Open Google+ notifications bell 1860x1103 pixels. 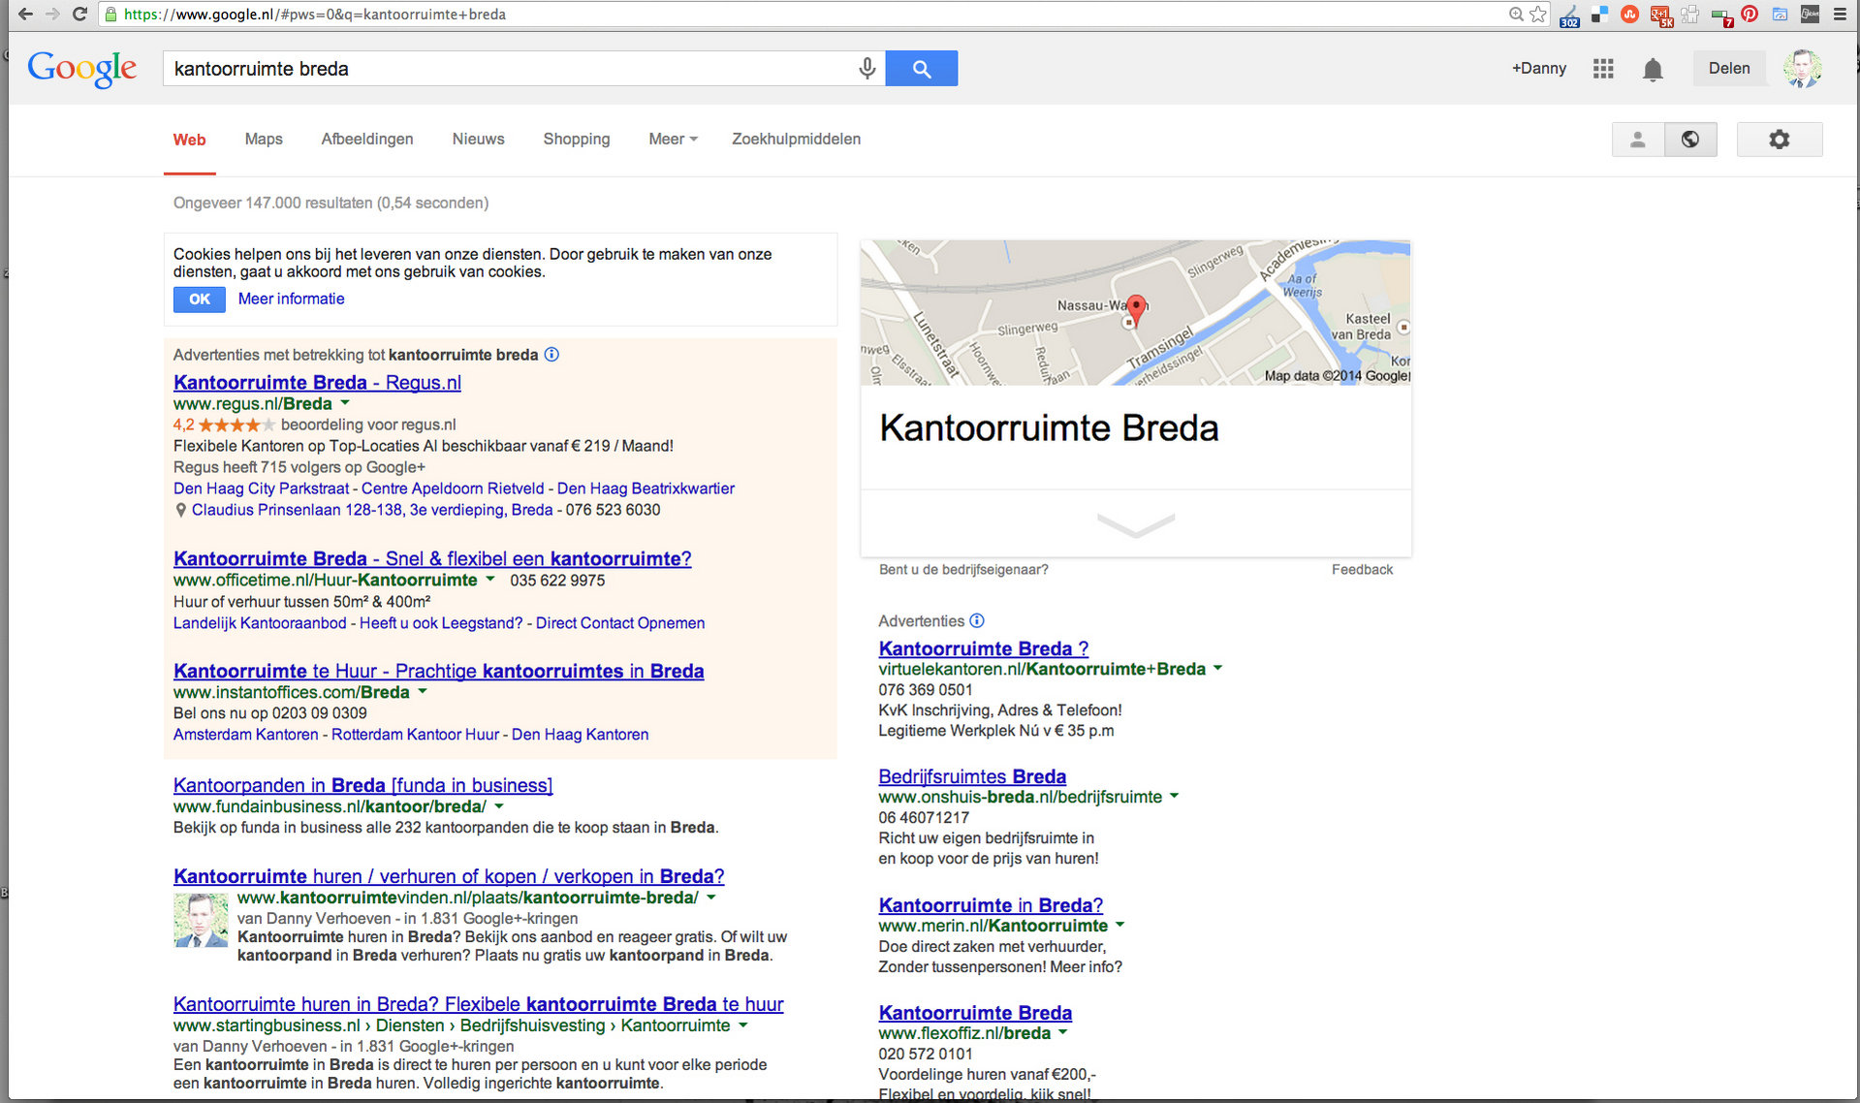click(x=1654, y=69)
